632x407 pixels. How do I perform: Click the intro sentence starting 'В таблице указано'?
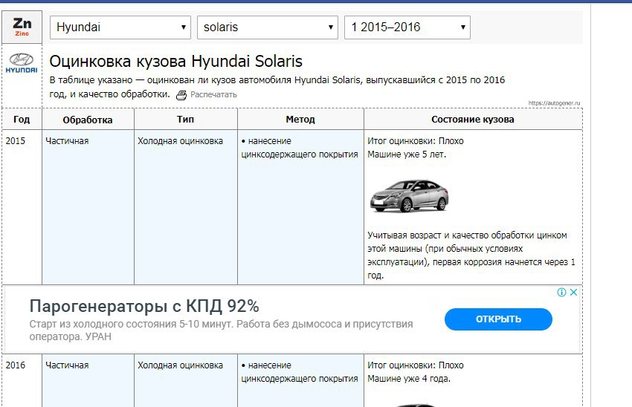[x=277, y=87]
